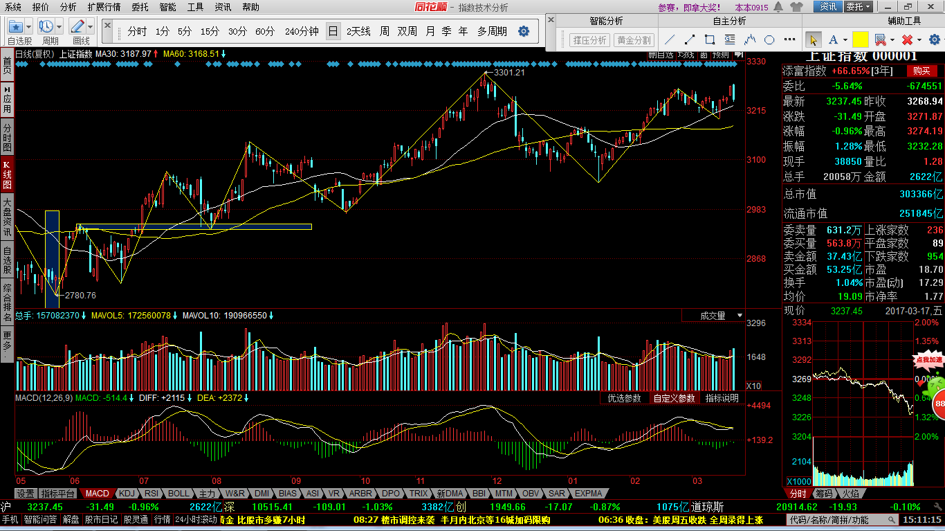This screenshot has height=531, width=945.
Task: Open the K线图 sidebar tab
Action: (7, 176)
